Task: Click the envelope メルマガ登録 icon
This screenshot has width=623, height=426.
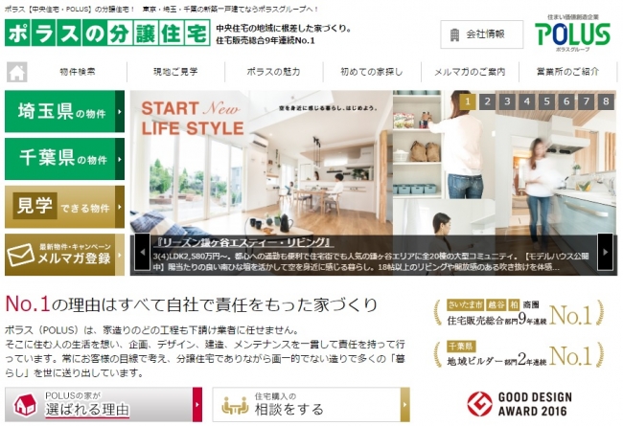Action: [20, 255]
